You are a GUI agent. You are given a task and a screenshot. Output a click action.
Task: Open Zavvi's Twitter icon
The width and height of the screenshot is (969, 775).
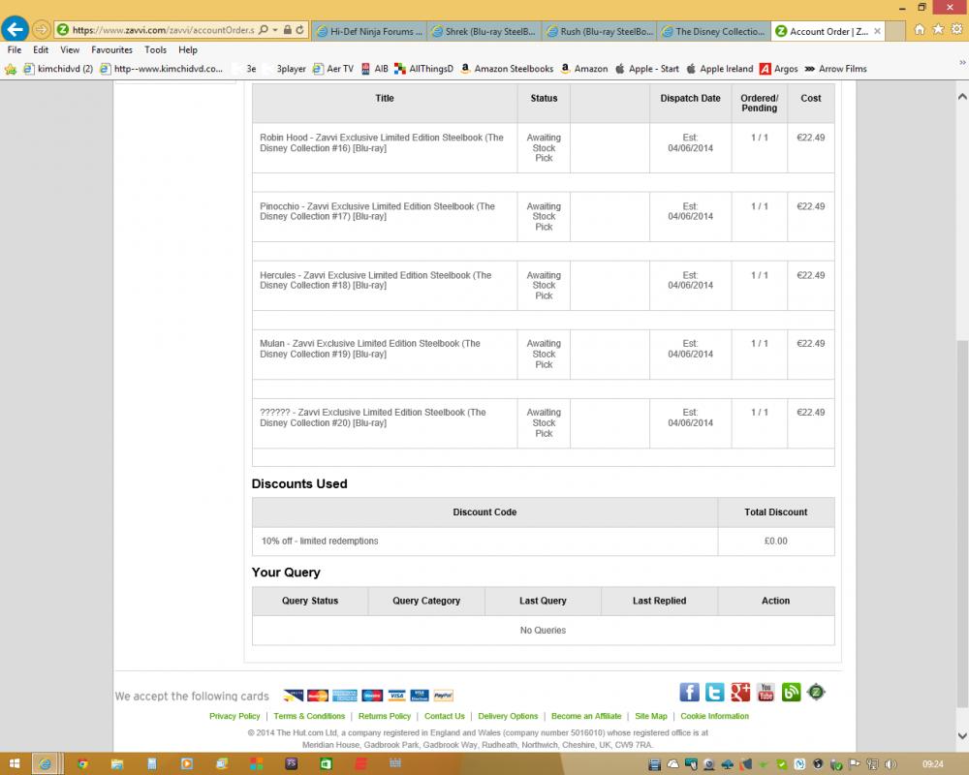coord(715,693)
